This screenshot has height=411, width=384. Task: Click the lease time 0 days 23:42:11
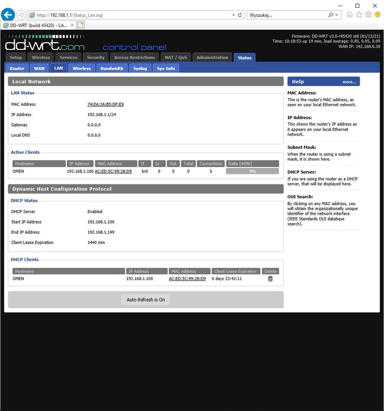click(227, 278)
